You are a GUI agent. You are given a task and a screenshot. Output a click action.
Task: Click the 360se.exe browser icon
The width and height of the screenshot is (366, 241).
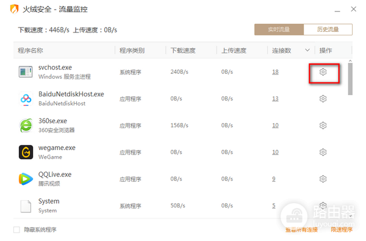point(26,126)
